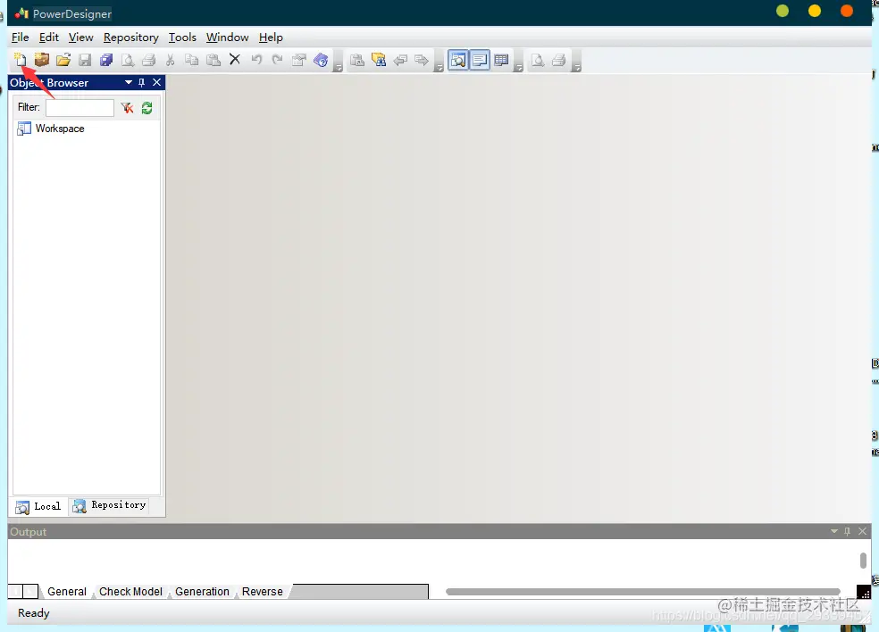Switch to the Check Model output tab
Screen dimensions: 879x632
tap(130, 592)
